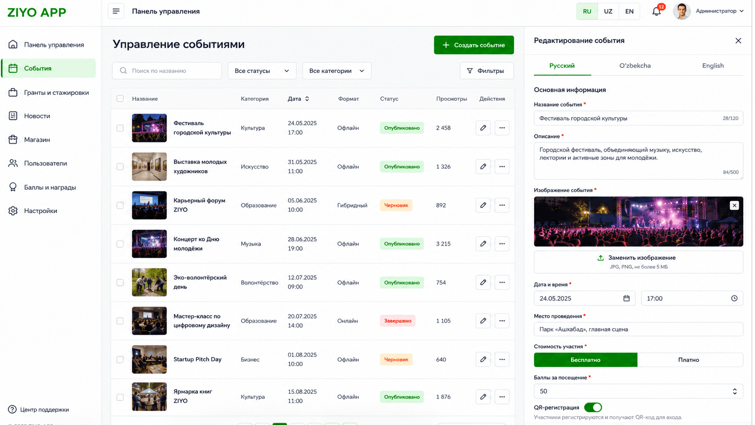This screenshot has height=425, width=755.
Task: Expand Все статусы dropdown
Action: pos(262,71)
